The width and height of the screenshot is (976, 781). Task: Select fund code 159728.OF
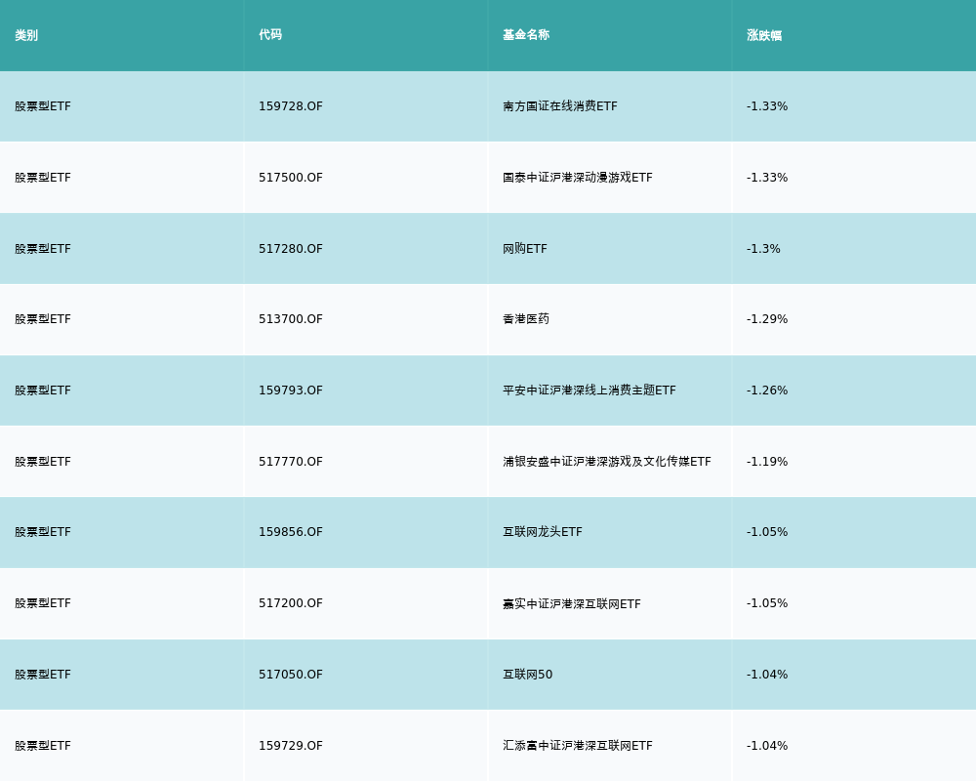point(291,106)
